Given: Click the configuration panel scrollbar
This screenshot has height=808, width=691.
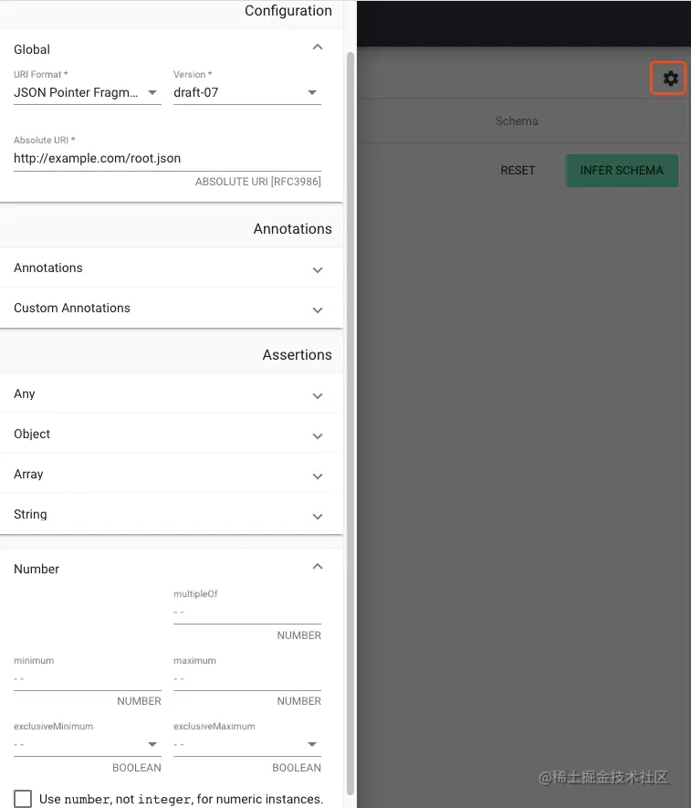Looking at the screenshot, I should click(x=351, y=423).
